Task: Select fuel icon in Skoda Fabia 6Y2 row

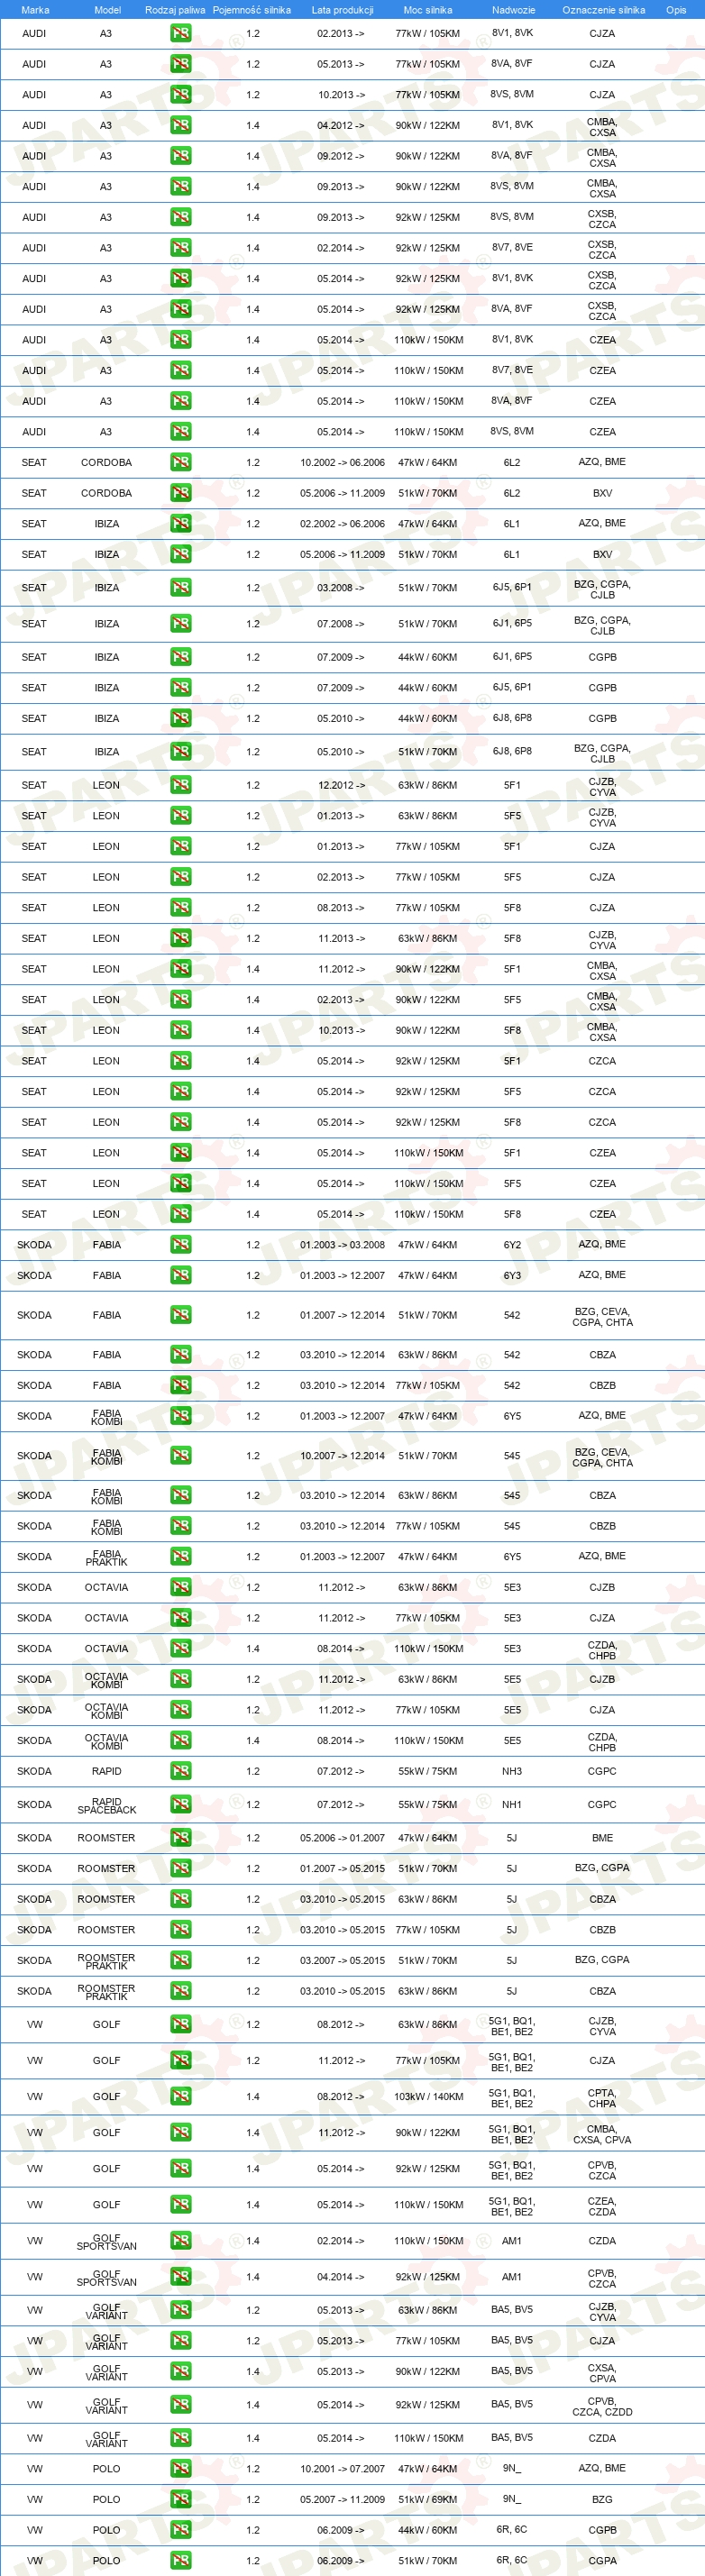Action: coord(181,1245)
